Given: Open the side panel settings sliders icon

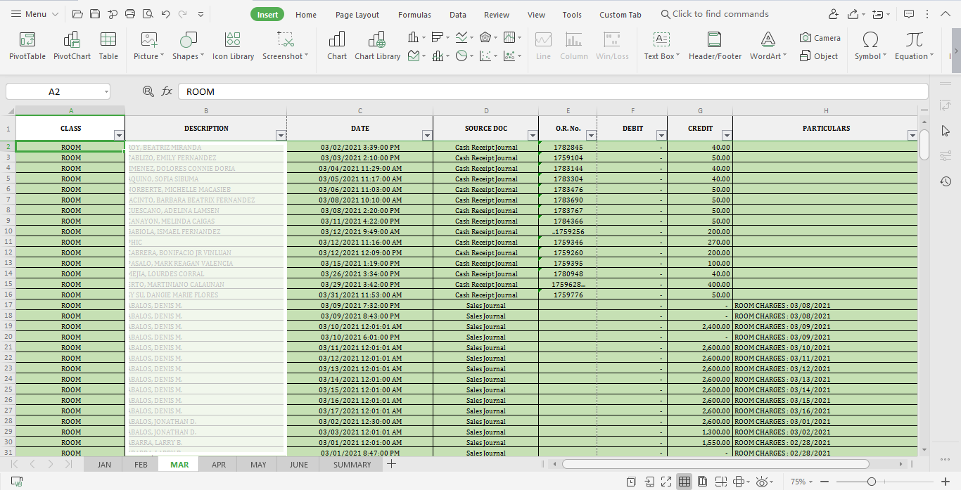Looking at the screenshot, I should tap(946, 156).
